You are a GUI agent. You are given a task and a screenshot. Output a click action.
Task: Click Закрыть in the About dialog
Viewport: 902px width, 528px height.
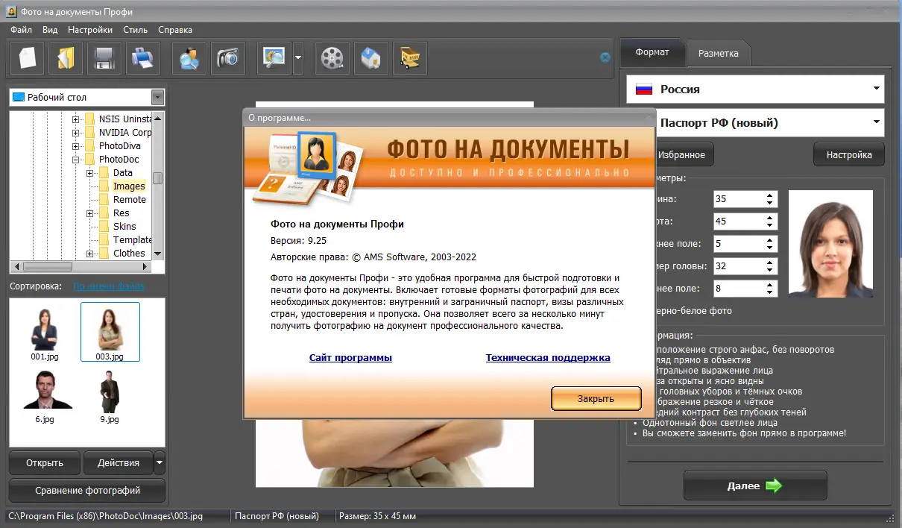596,398
